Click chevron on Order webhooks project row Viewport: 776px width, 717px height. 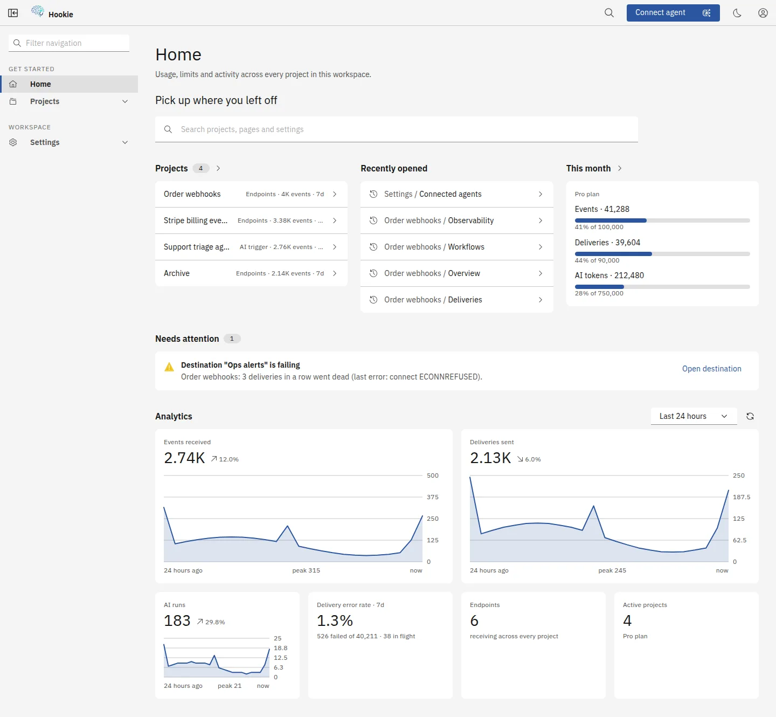(x=335, y=194)
